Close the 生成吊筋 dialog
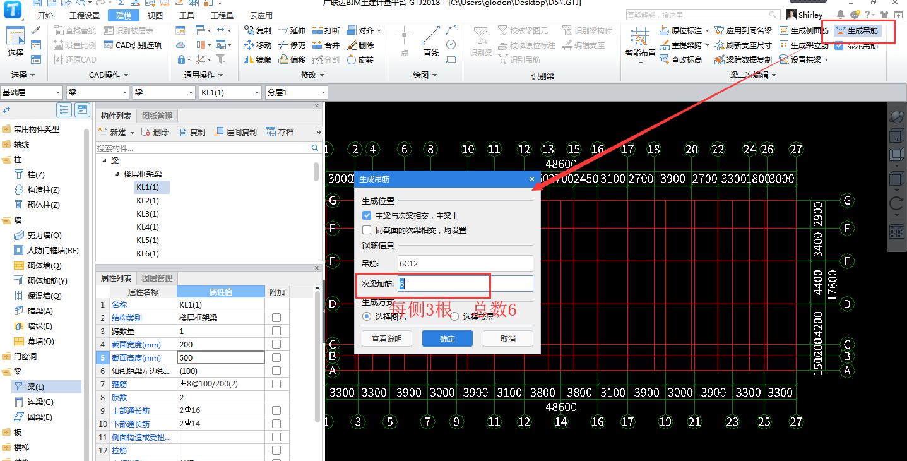This screenshot has height=461, width=907. coord(532,179)
